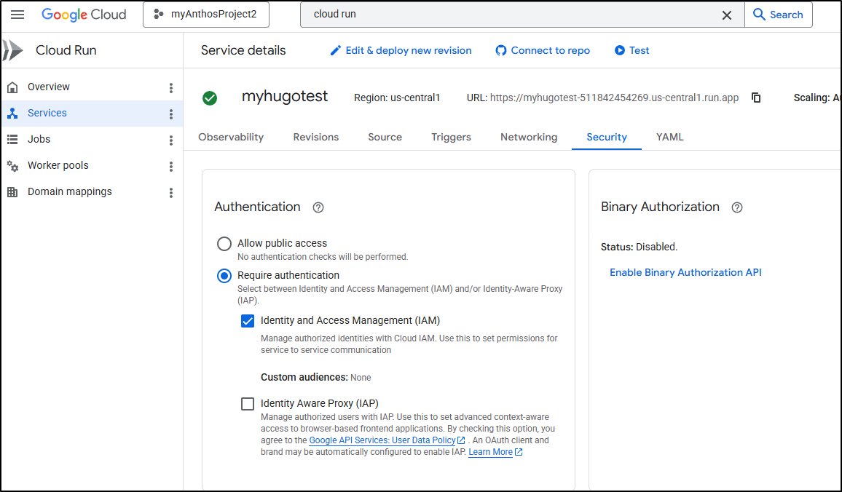Open the Domain mappings options menu

(171, 192)
